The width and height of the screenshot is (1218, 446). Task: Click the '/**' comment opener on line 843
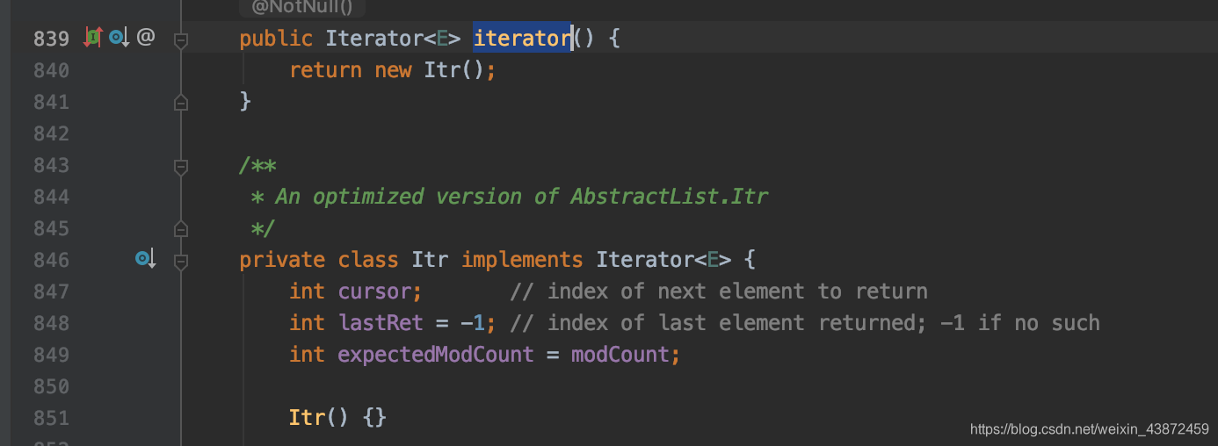click(x=257, y=165)
